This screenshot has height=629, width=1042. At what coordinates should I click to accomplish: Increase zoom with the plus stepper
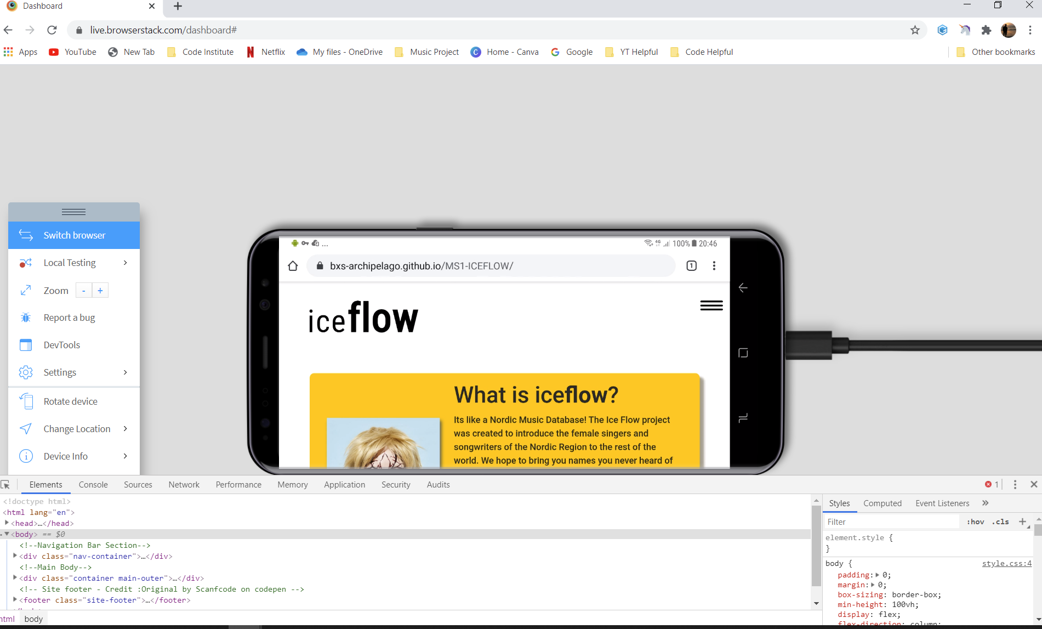[x=100, y=290]
